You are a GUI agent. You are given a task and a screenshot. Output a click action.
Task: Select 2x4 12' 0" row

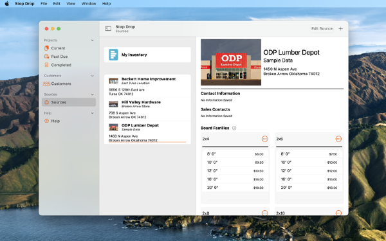point(235,171)
